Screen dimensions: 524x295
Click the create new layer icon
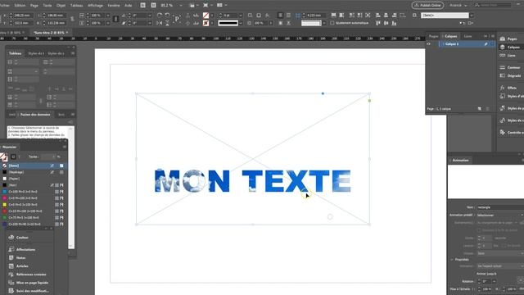point(480,109)
